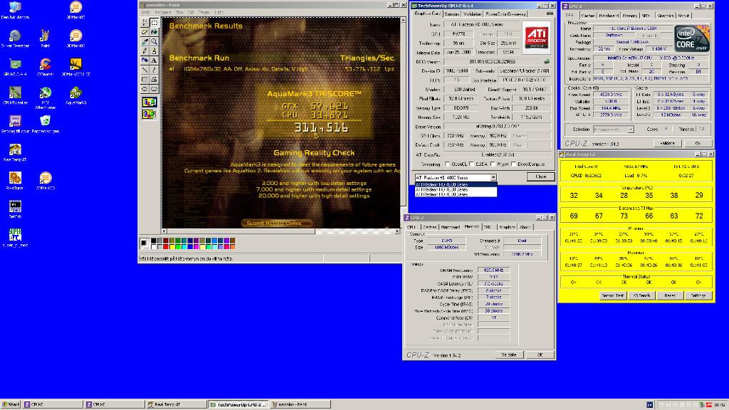Open the CCleaner desktop shortcut
The width and height of the screenshot is (729, 410).
45,66
